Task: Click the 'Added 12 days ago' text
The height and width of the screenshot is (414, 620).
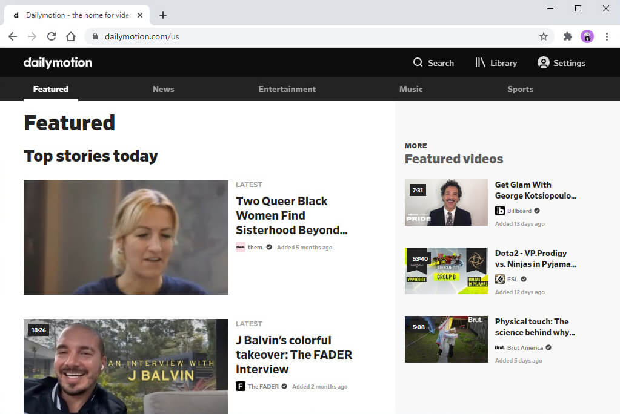Action: tap(520, 292)
